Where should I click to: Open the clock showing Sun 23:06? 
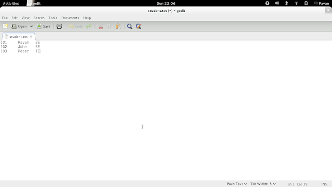(166, 3)
